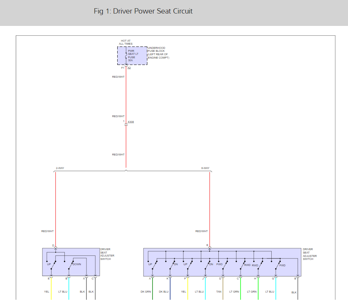Click the HOT AT ALL TIMES label

tap(126, 42)
